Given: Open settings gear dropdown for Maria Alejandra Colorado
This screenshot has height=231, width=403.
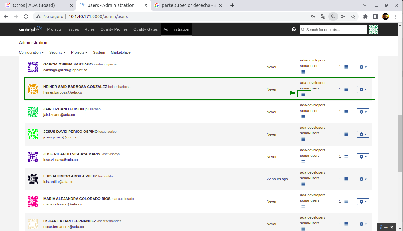Looking at the screenshot, I should [363, 201].
